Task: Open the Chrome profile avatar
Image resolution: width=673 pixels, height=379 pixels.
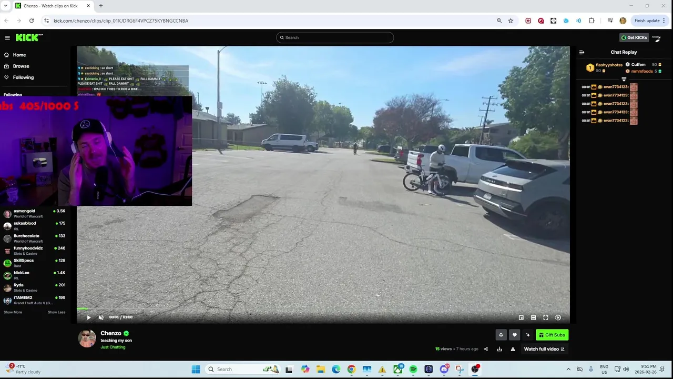Action: pyautogui.click(x=623, y=21)
